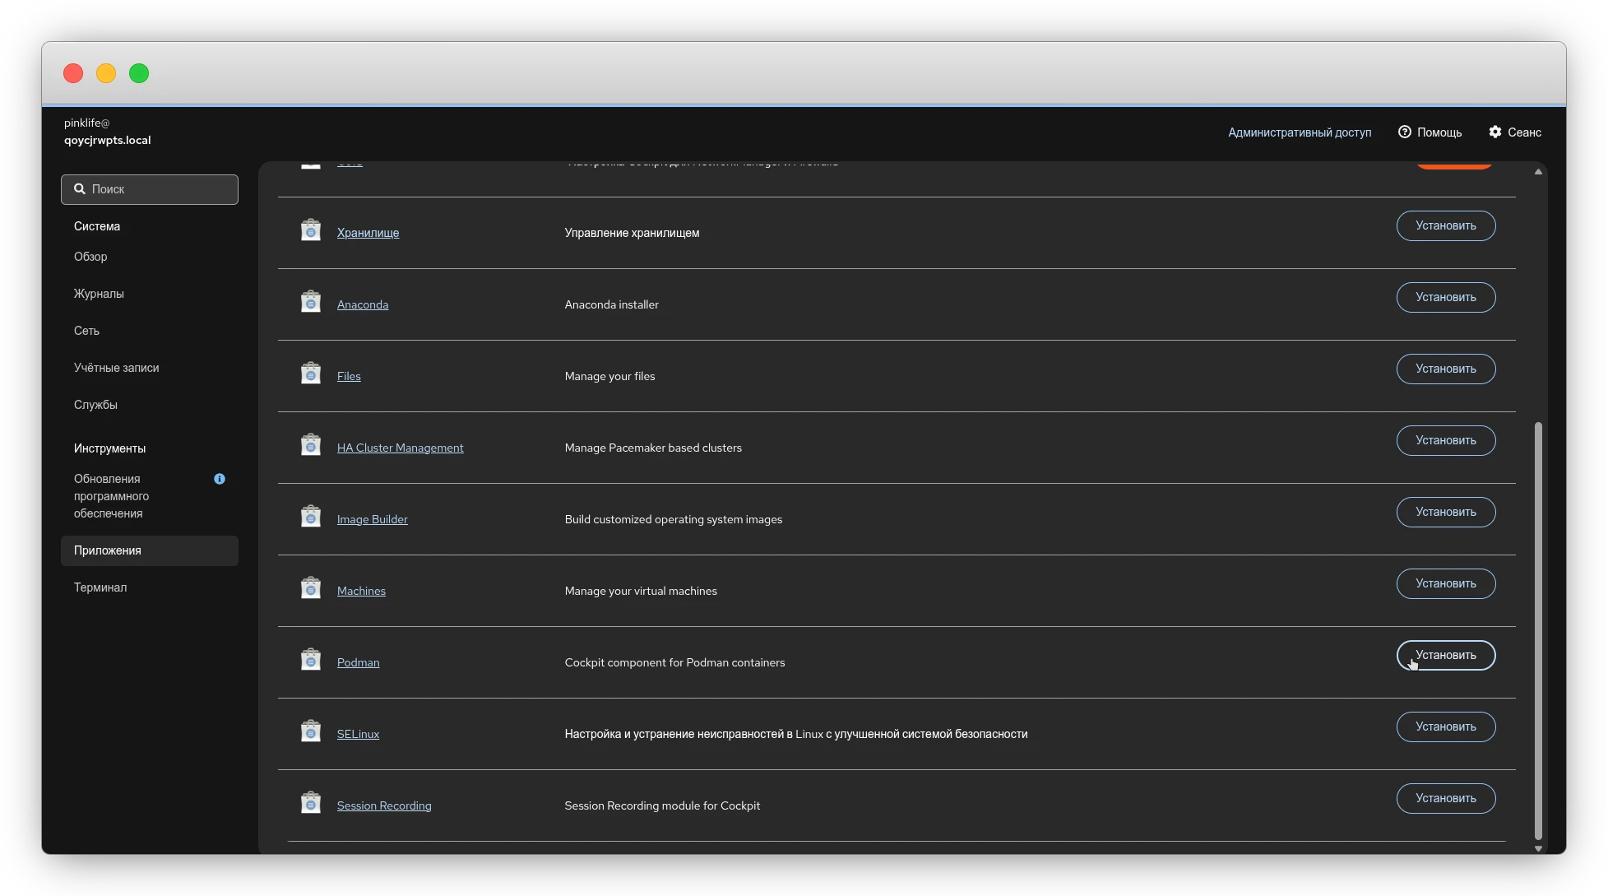Click the SELinux package icon

[x=310, y=731]
